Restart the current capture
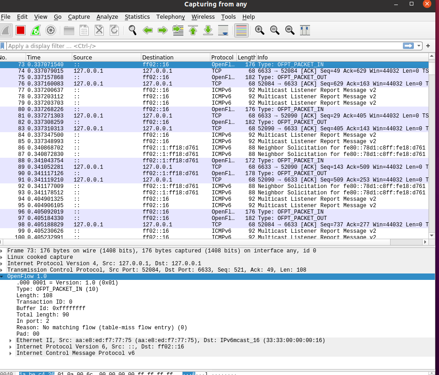 [35, 30]
